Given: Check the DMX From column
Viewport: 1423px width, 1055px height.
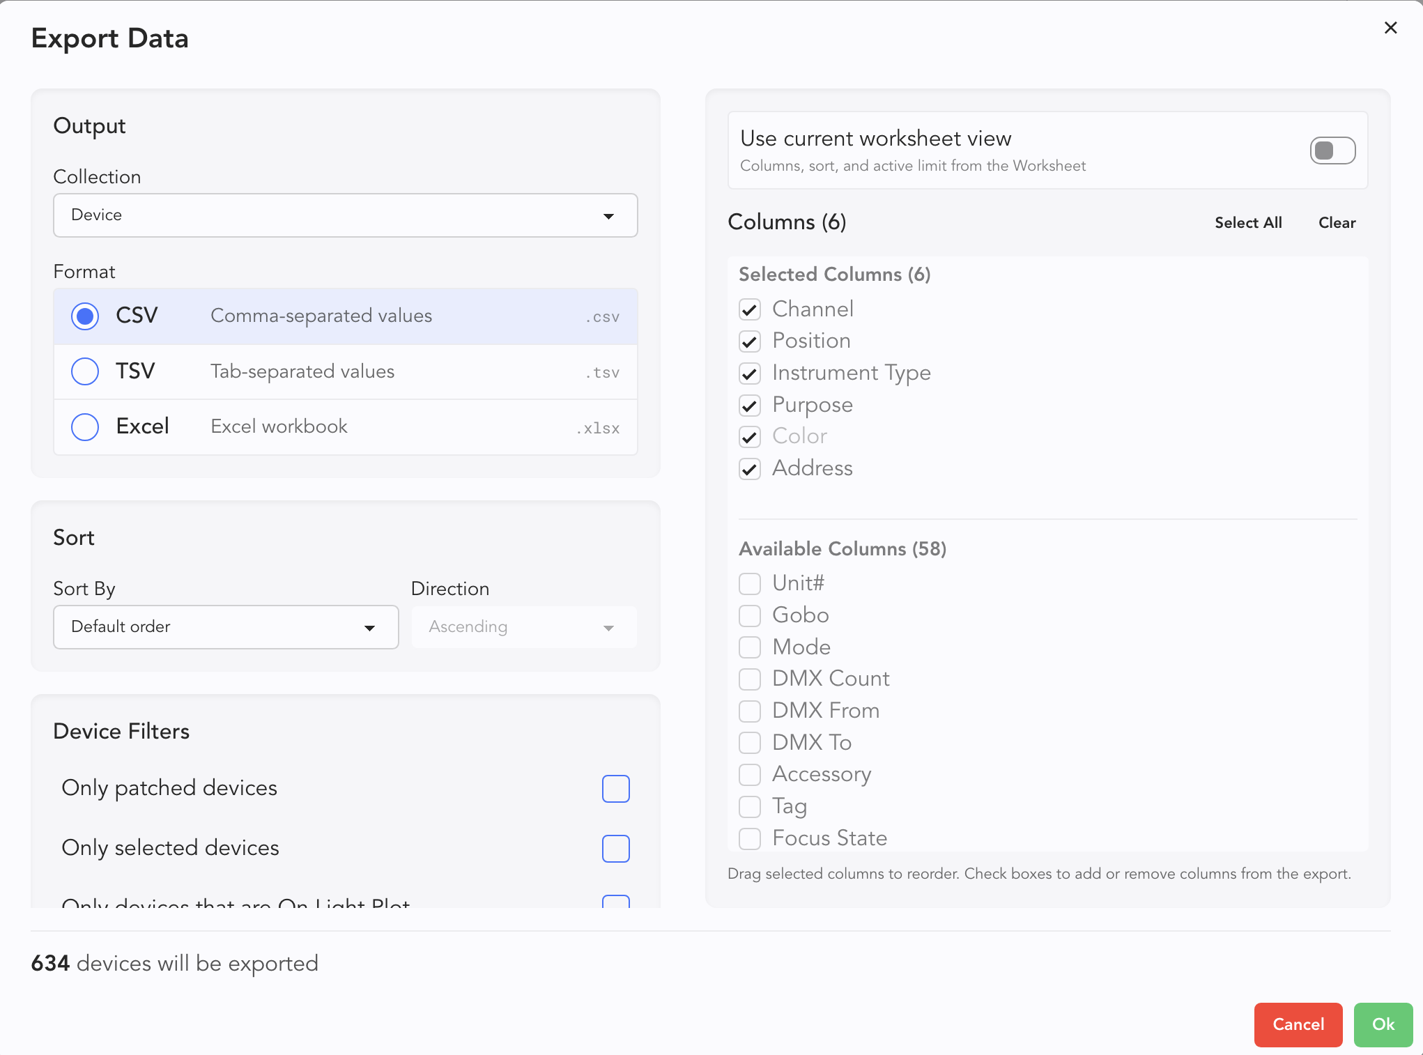Looking at the screenshot, I should 750,711.
